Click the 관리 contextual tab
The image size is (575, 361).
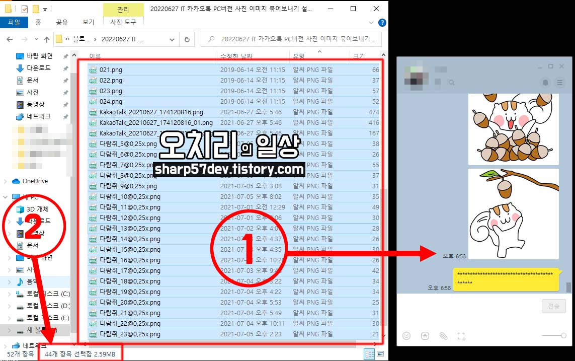click(x=123, y=9)
